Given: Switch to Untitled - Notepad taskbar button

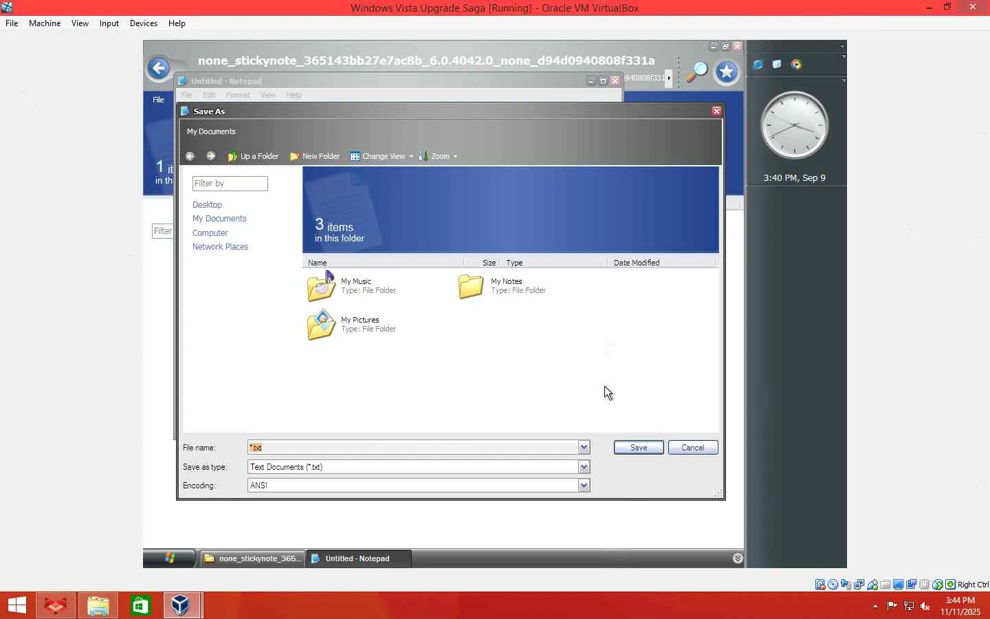Looking at the screenshot, I should [x=358, y=558].
